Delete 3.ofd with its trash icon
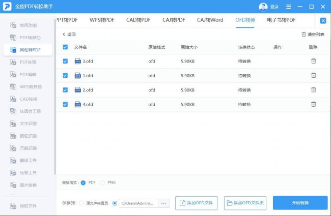Viewport: 331px width, 216px height. [314, 61]
